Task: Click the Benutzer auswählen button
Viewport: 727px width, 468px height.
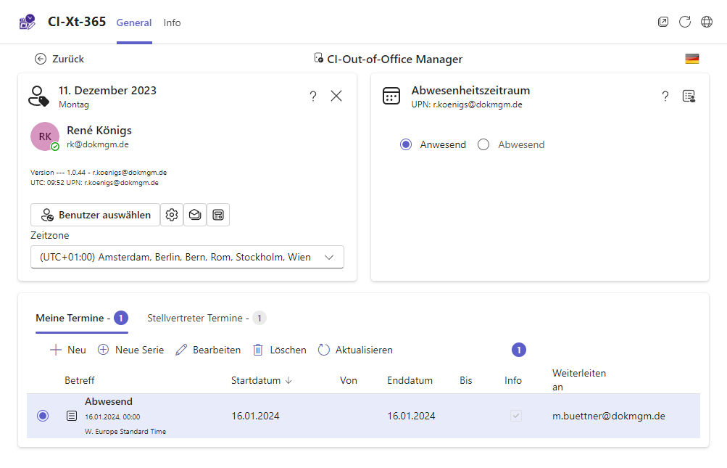Action: (96, 215)
